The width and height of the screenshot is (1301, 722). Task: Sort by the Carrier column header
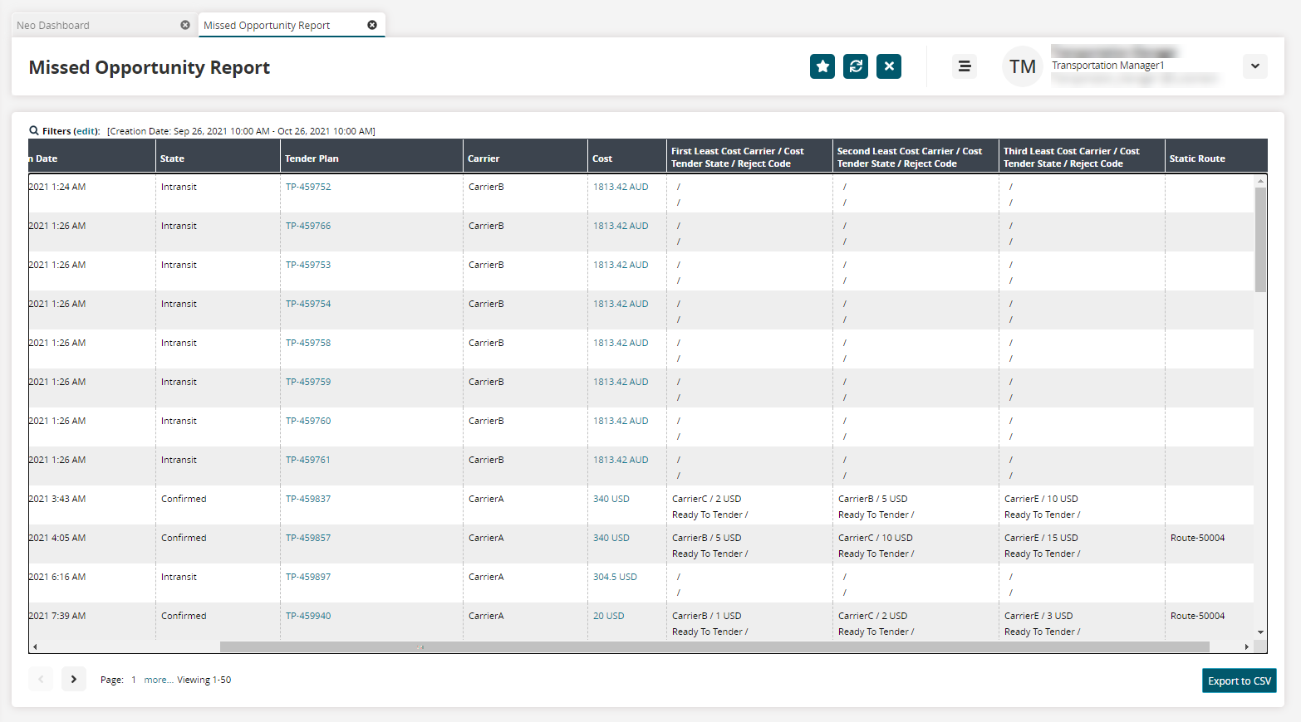pos(484,159)
